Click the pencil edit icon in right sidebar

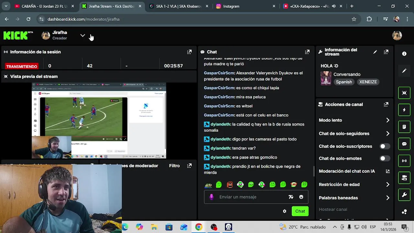point(404,71)
